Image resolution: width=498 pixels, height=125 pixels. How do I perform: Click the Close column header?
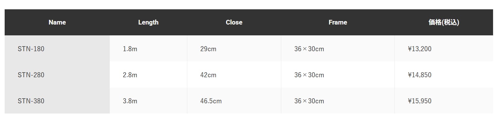234,22
